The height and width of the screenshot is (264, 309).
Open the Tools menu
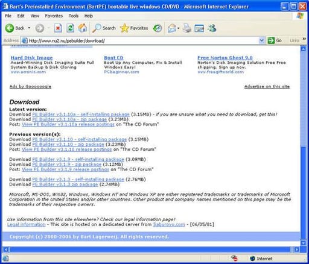pyautogui.click(x=74, y=16)
